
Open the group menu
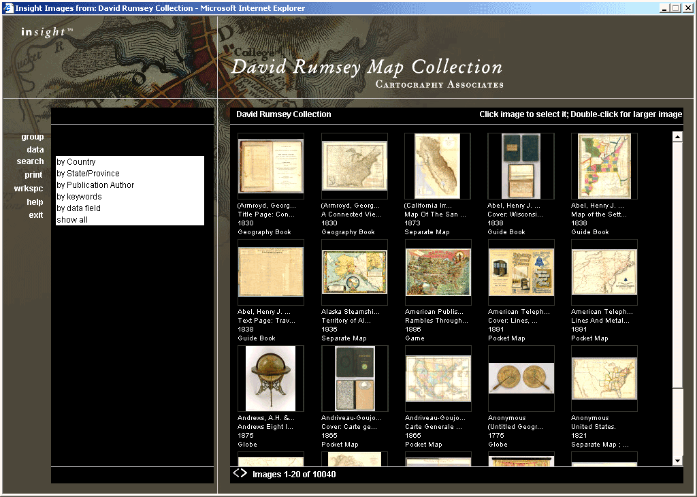(x=32, y=137)
